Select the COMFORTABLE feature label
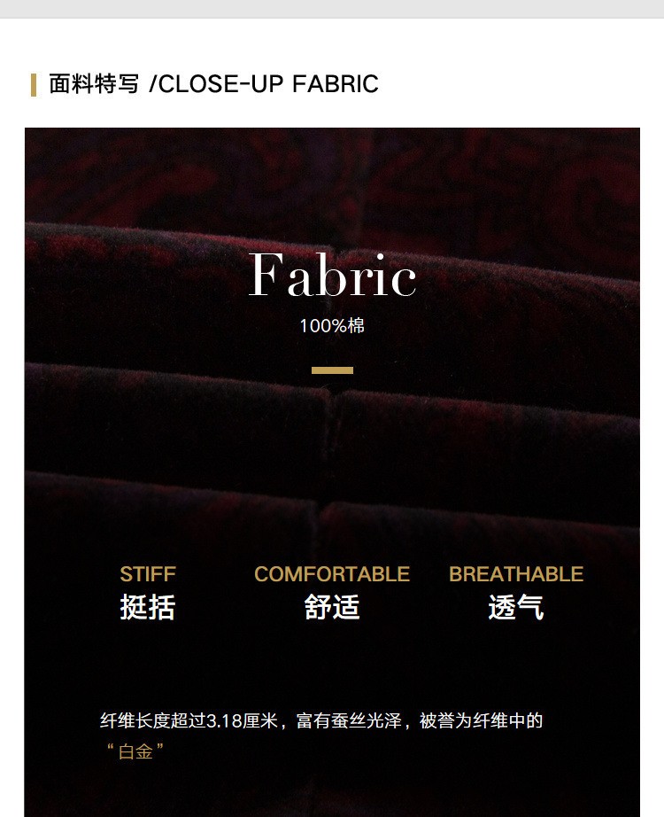This screenshot has width=664, height=817. point(332,574)
